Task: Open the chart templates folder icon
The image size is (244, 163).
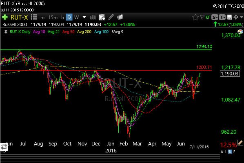Action: click(x=120, y=17)
